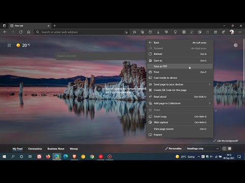
Task: Click the address bar search field
Action: pos(82,32)
